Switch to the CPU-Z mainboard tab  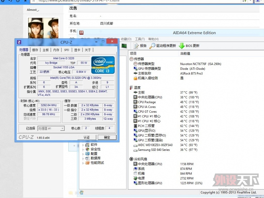(46, 50)
